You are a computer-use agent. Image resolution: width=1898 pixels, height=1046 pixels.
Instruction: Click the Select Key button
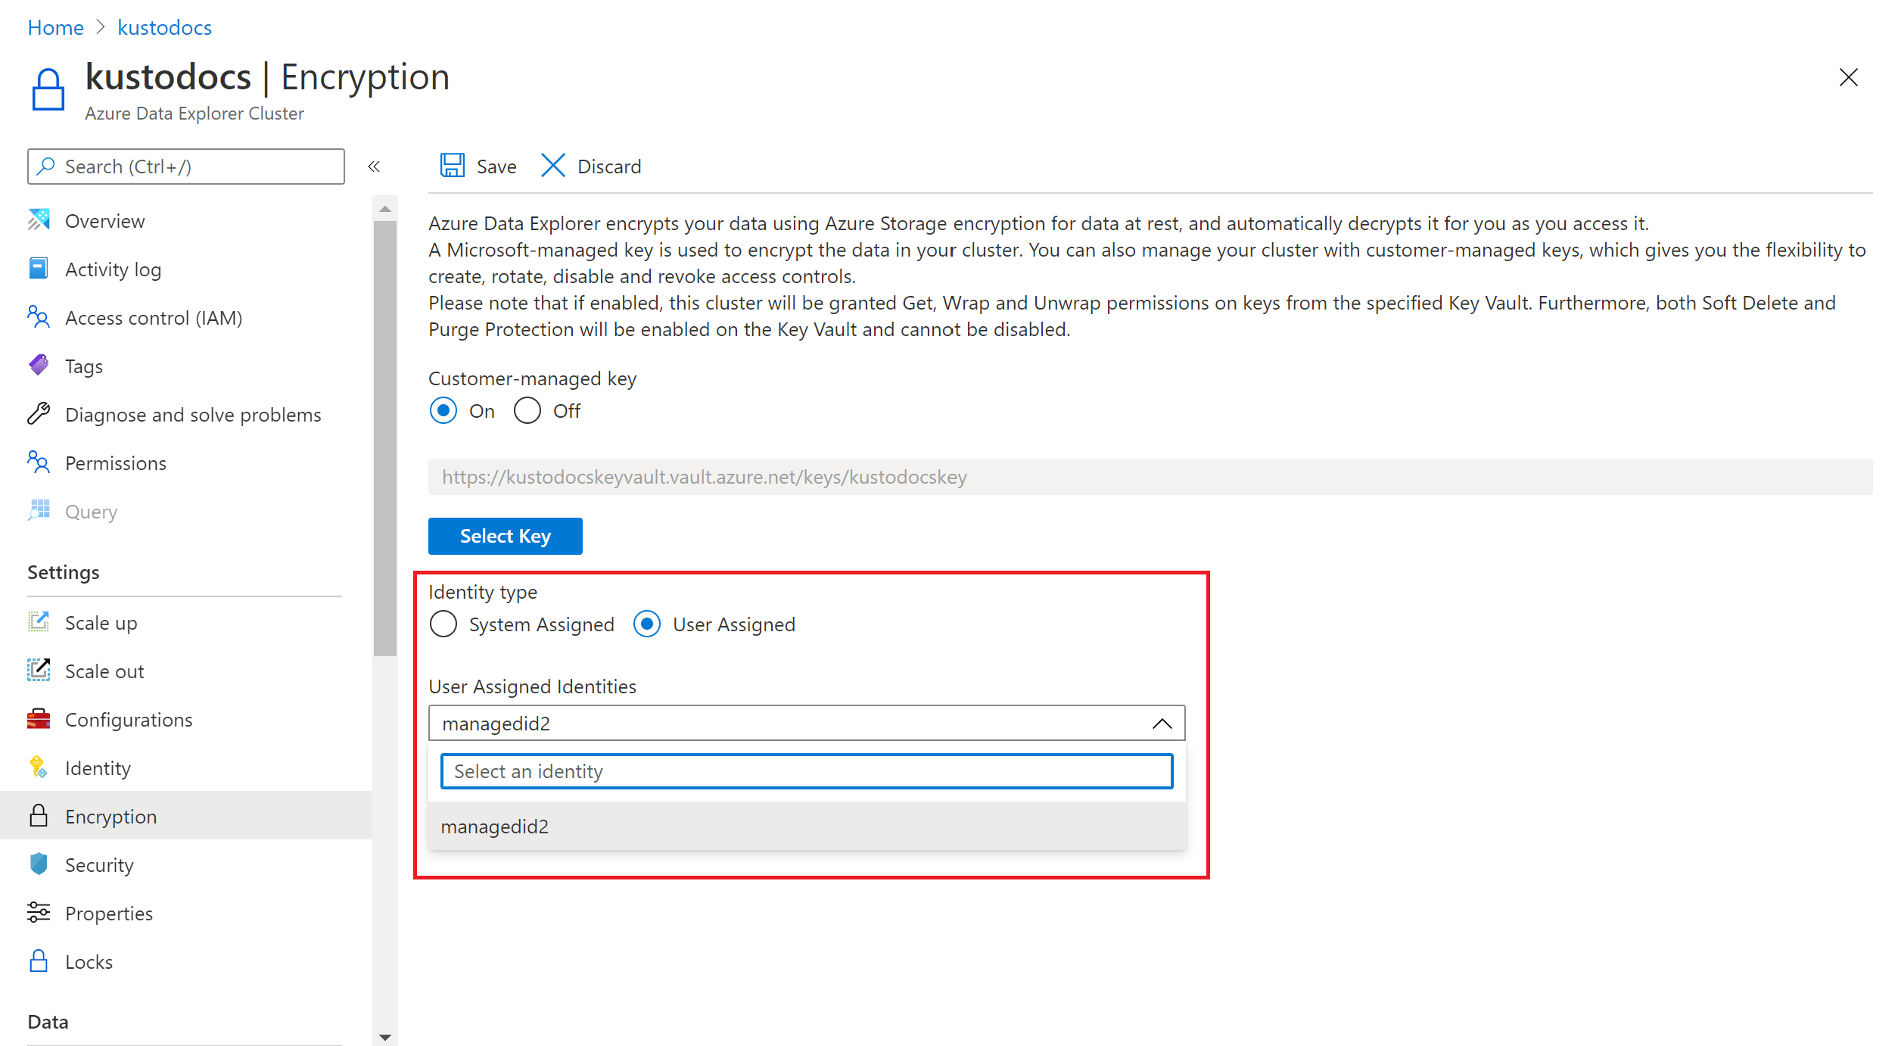(505, 534)
